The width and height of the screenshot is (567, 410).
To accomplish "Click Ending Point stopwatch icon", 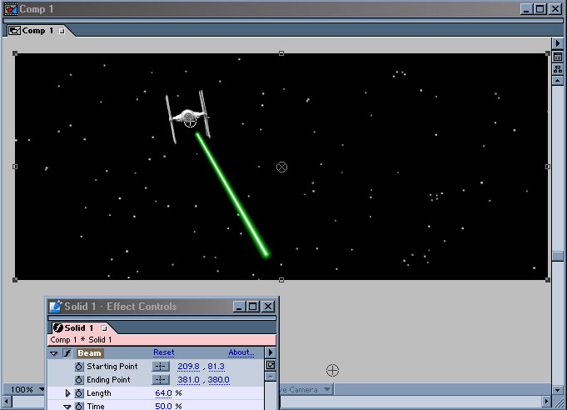I will [x=79, y=380].
